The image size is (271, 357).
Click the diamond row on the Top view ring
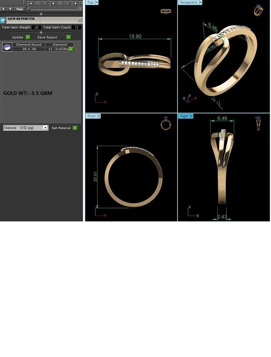140,63
